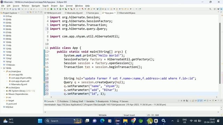Open the toolbar Search magnifier icon
The height and width of the screenshot is (125, 223).
[210, 9]
